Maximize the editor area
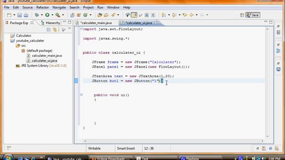 coord(271,22)
